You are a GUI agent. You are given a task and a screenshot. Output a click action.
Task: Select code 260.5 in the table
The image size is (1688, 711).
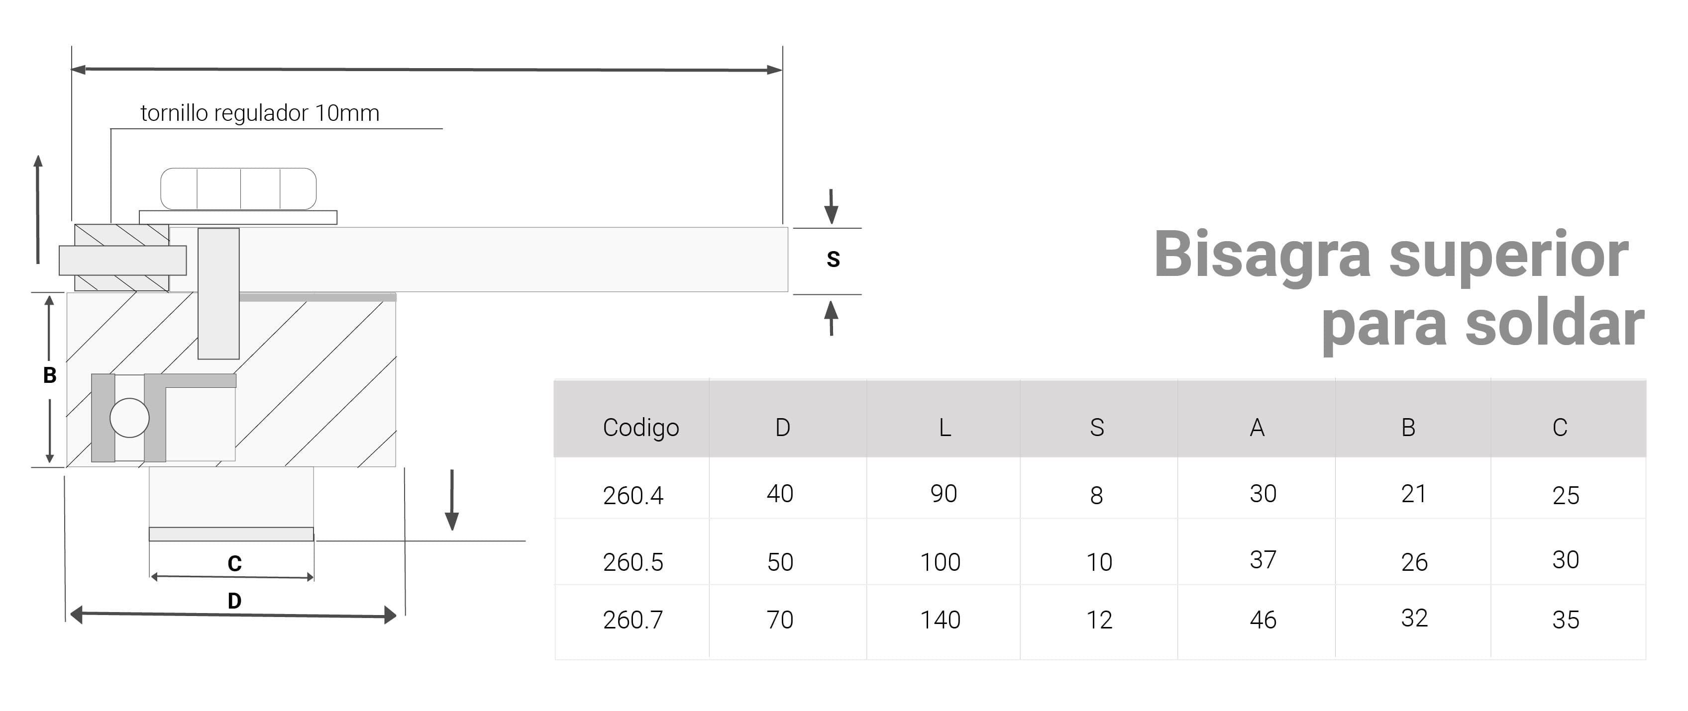[633, 562]
